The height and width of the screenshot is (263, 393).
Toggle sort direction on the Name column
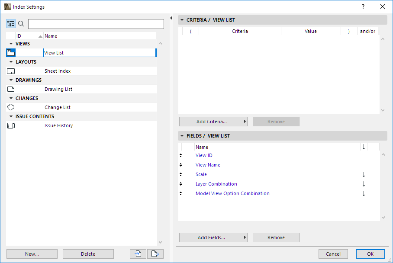click(x=364, y=147)
